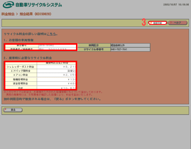This screenshot has height=149, width=191.
Task: Click the 照会結果 (KDIS0020) breadcrumb text
Action: tap(36, 14)
